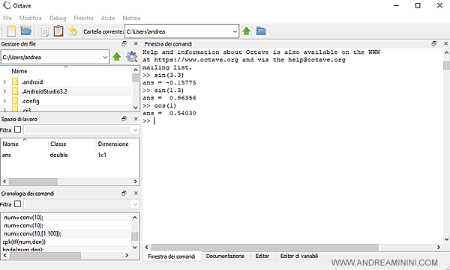
Task: Undock the Cronologia dei comandi panel
Action: click(x=124, y=193)
